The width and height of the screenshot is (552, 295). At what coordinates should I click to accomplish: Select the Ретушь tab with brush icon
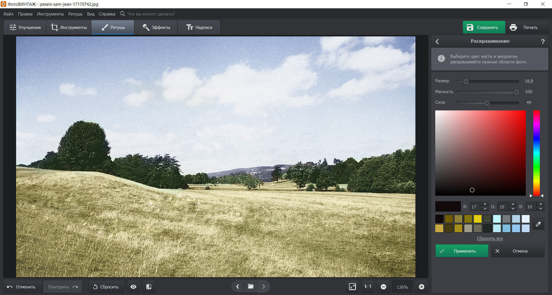click(113, 28)
